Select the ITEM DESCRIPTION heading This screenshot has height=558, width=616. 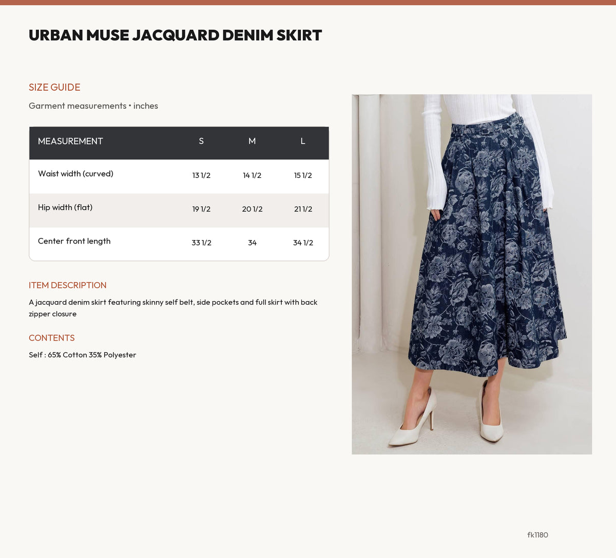(68, 285)
